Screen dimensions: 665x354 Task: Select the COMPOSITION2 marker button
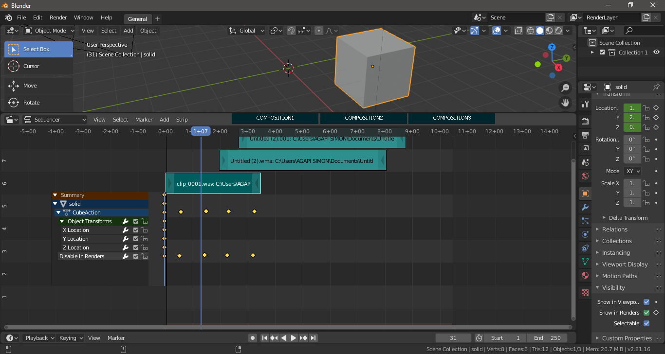click(364, 118)
